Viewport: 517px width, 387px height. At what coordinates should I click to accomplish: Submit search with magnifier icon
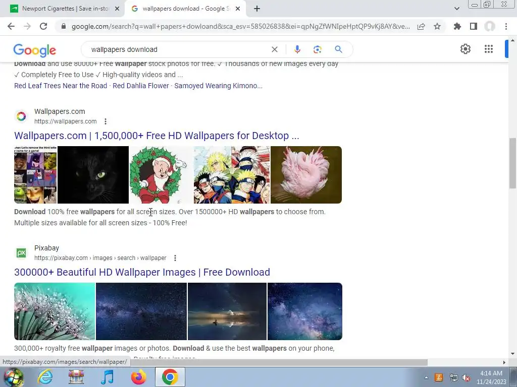[x=338, y=49]
